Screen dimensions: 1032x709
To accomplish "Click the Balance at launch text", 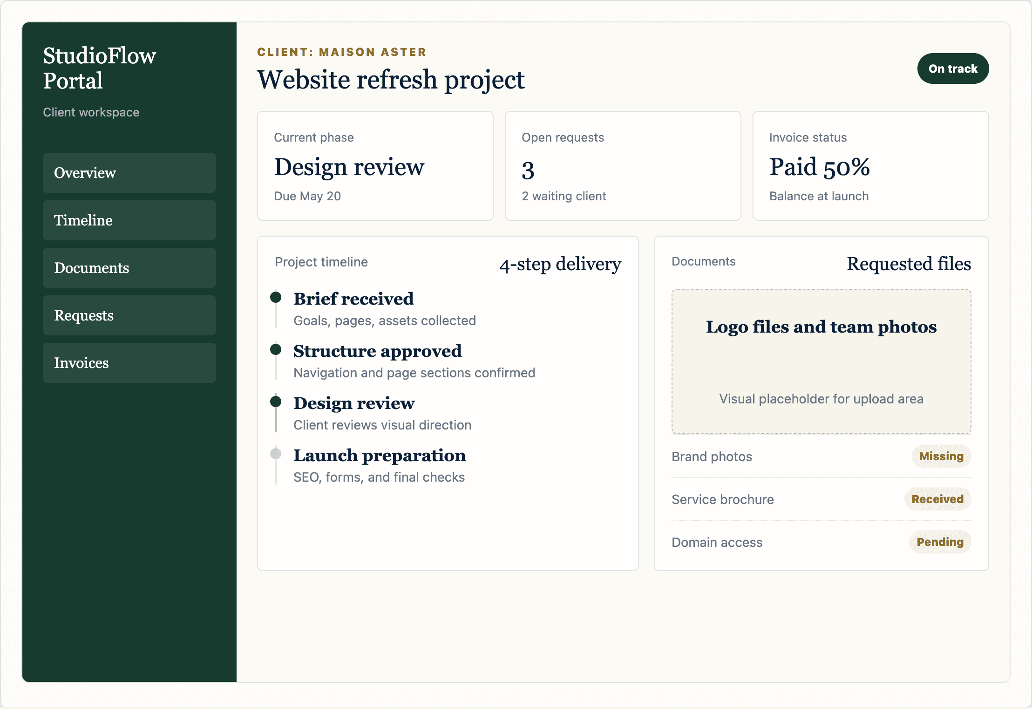I will pos(819,196).
